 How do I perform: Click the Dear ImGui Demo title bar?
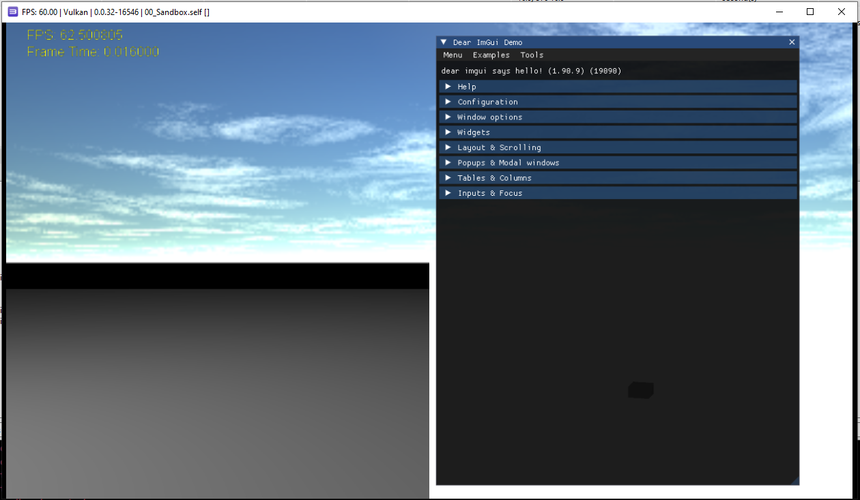point(614,42)
